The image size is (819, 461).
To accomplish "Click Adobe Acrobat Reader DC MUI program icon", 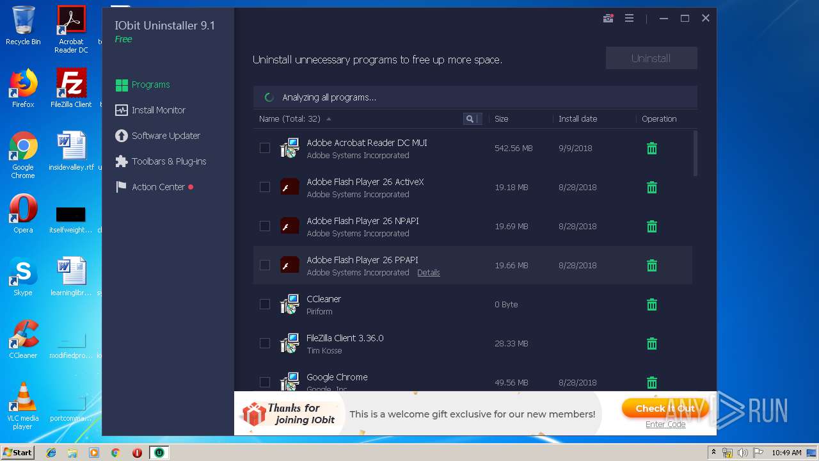I will pyautogui.click(x=290, y=148).
